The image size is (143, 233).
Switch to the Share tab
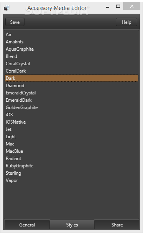117,225
